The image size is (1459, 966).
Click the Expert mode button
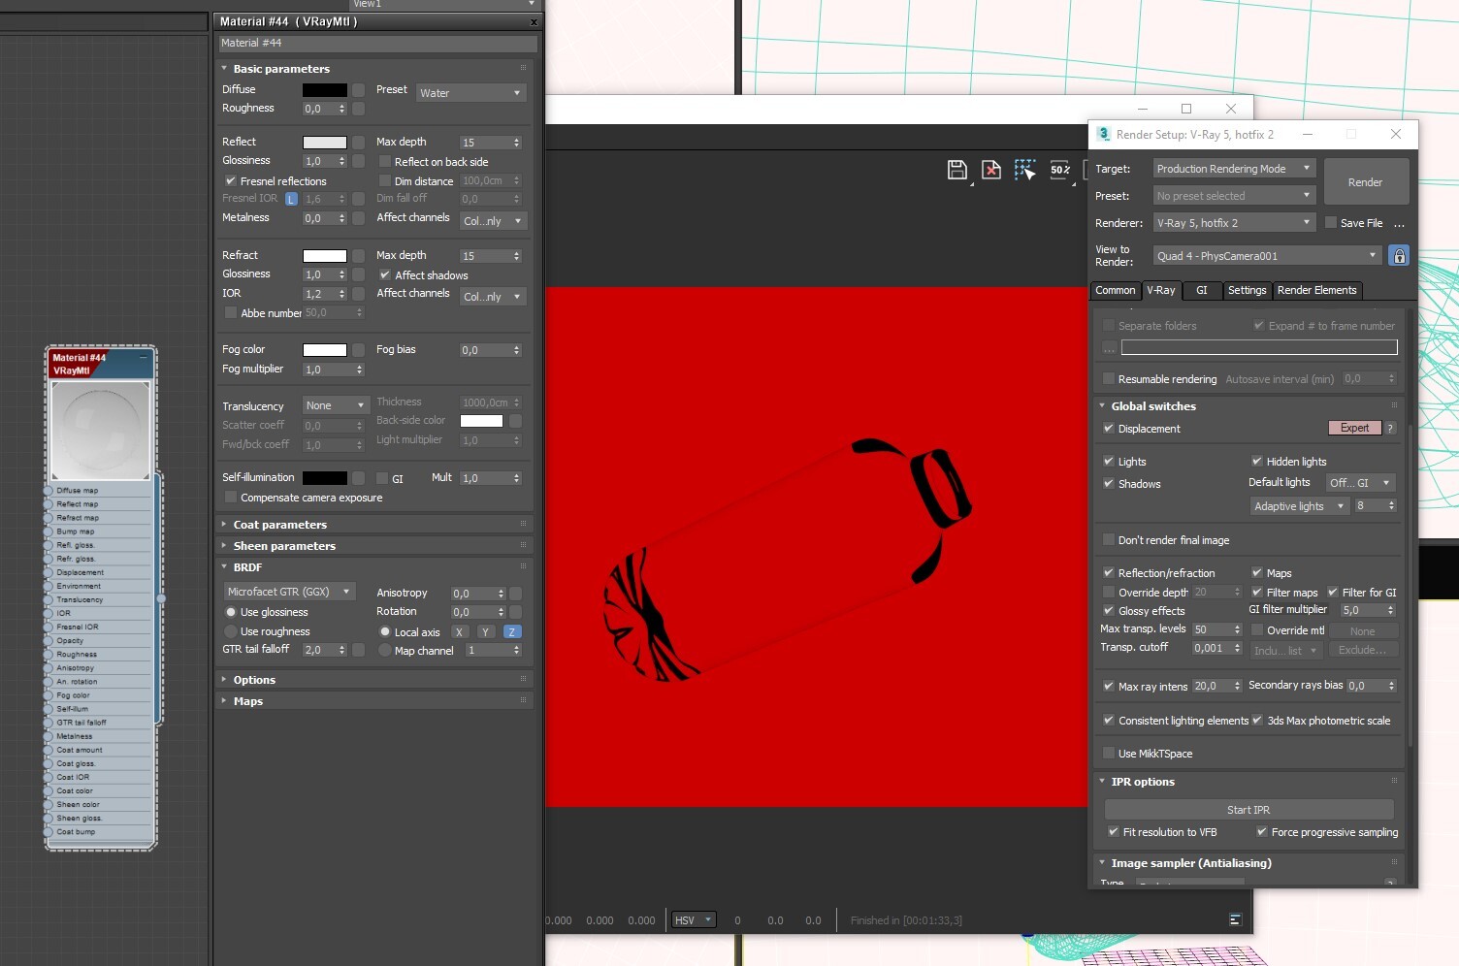[x=1354, y=428]
